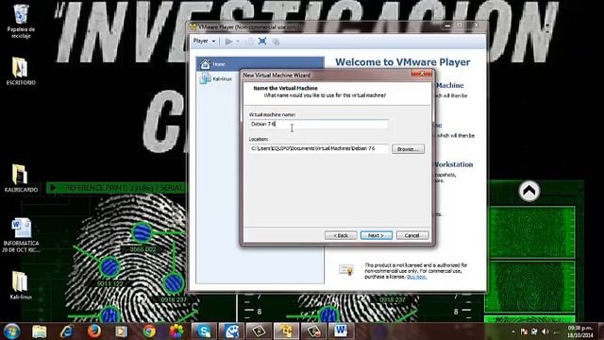Select Home in the VMware library
The height and width of the screenshot is (340, 604).
[x=260, y=64]
